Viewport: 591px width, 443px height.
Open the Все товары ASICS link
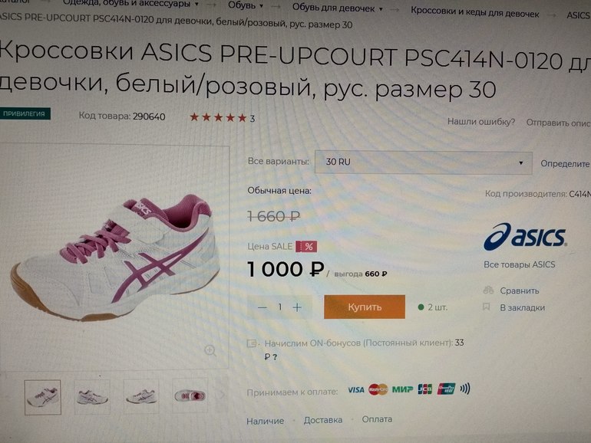point(520,264)
